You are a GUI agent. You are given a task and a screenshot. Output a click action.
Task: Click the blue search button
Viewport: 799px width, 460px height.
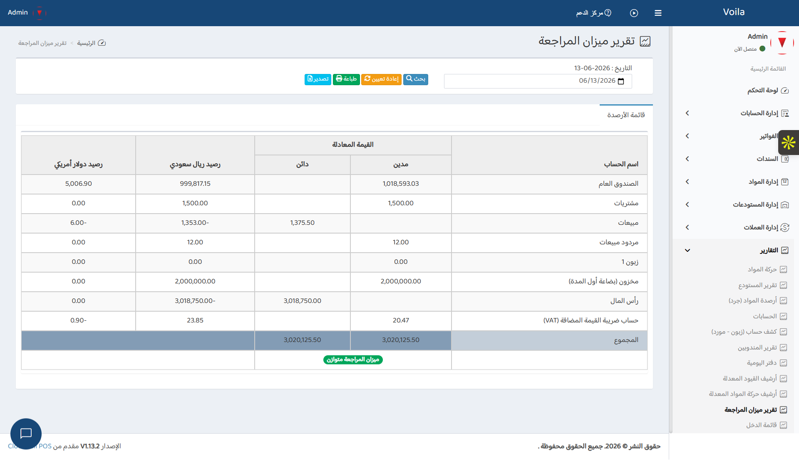click(x=415, y=79)
